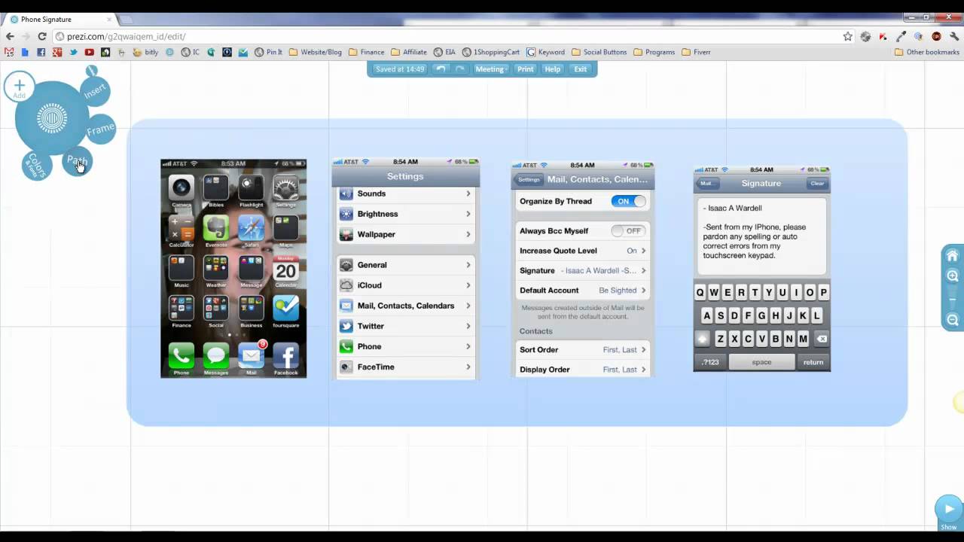Viewport: 964px width, 542px height.
Task: Click the zoom out magnifier icon
Action: [953, 320]
